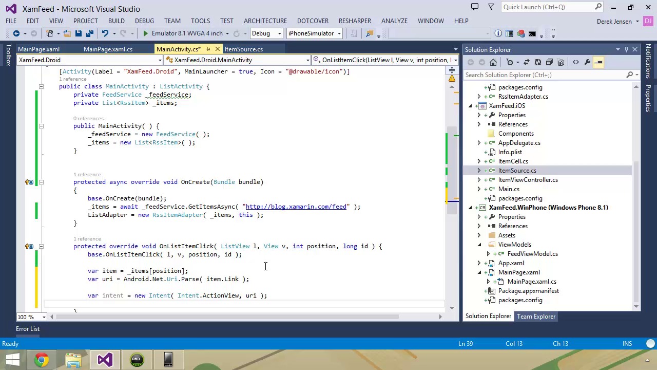Click the Save All toolbar icon
657x370 pixels.
click(89, 33)
